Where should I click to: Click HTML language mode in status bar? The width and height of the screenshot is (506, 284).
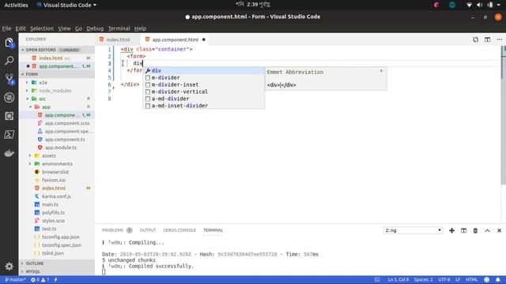point(471,280)
